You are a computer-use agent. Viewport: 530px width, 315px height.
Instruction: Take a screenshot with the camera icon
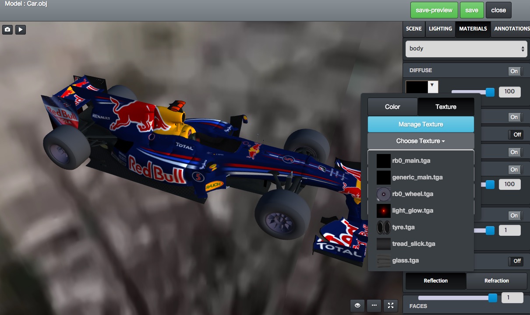7,30
